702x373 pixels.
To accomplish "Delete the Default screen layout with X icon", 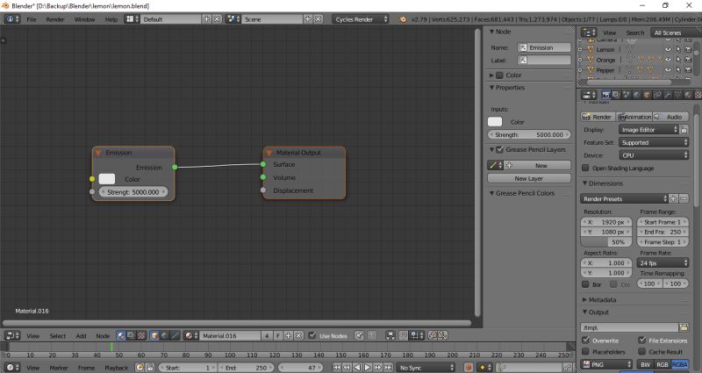I will coord(217,19).
